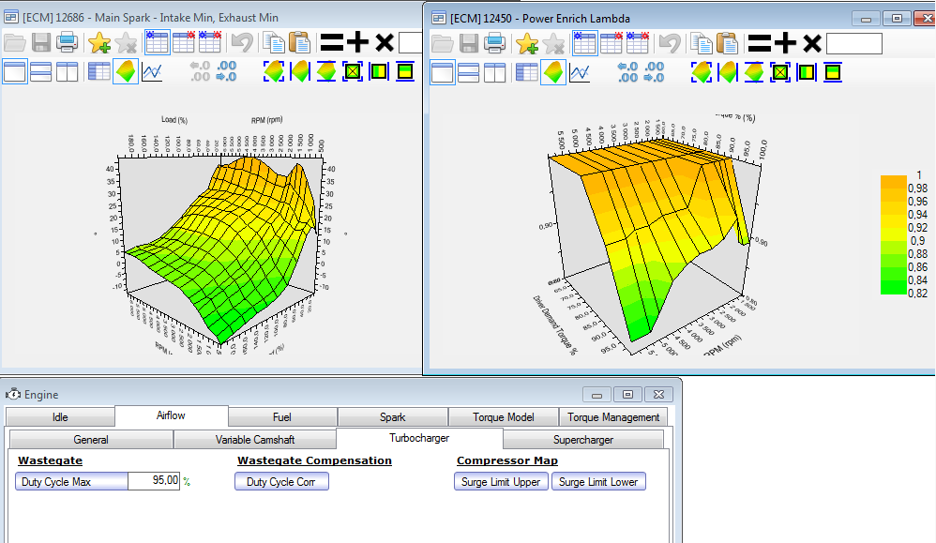Screen dimensions: 936x543
Task: Click the print icon in Main Spark window
Action: (x=67, y=42)
